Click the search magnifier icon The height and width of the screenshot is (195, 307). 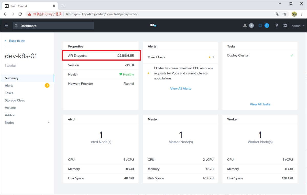tap(16, 26)
